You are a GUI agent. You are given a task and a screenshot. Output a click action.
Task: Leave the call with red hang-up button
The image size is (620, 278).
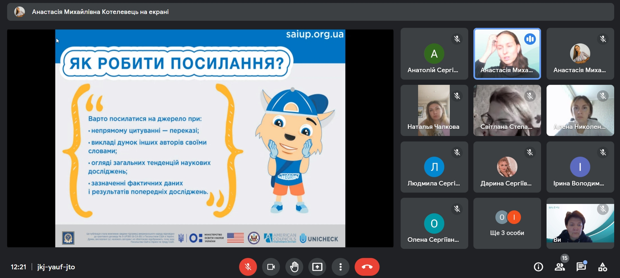coord(367,267)
